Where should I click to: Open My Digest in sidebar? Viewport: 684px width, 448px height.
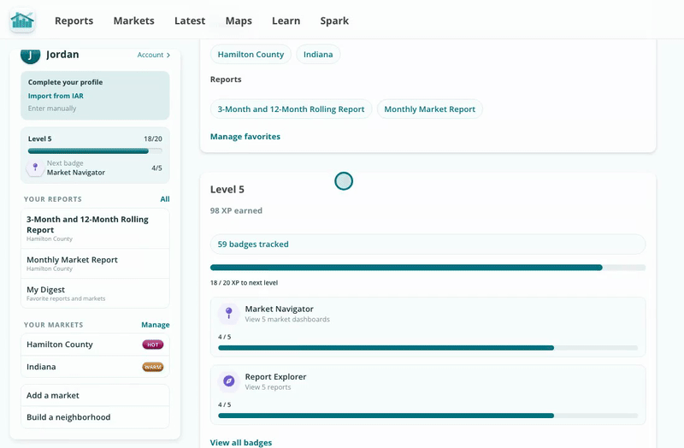tap(95, 293)
